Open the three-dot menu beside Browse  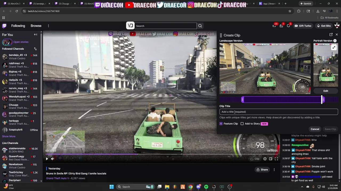(x=48, y=26)
